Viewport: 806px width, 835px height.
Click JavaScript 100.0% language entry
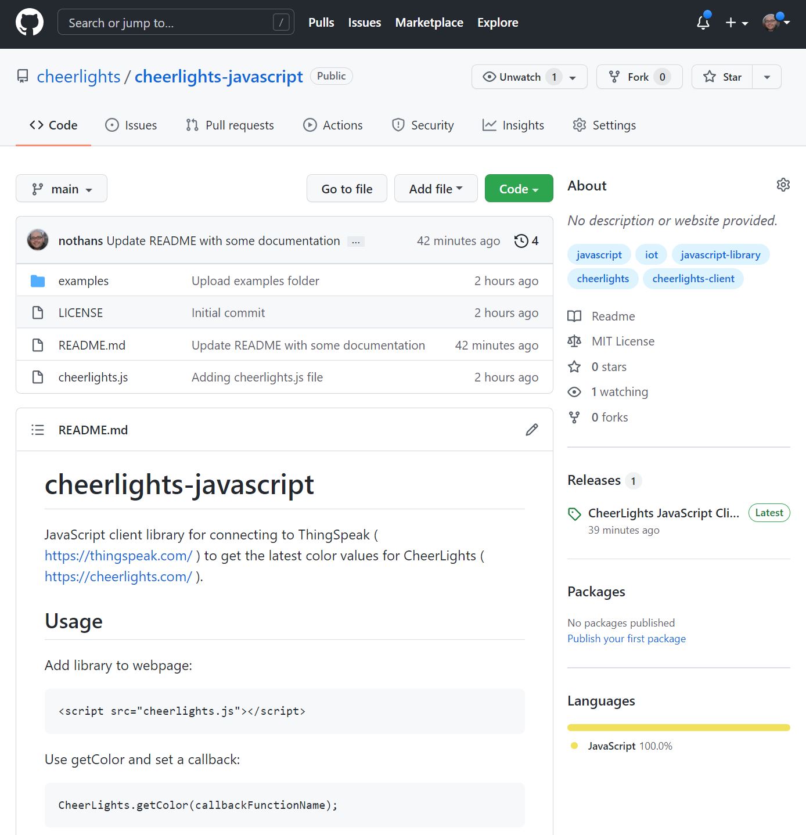coord(630,746)
